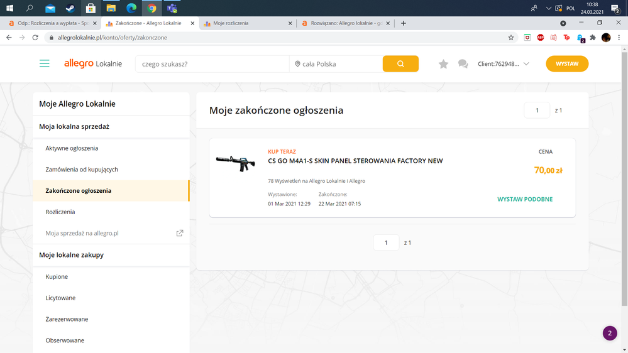628x353 pixels.
Task: Click the allegro Lokalnie logo
Action: pos(93,63)
